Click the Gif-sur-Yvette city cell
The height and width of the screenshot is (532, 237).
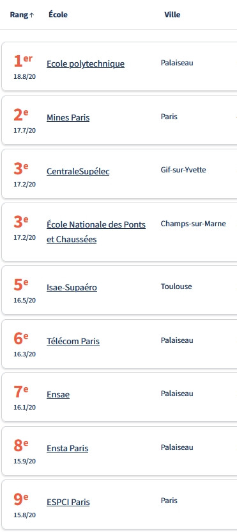[x=183, y=170]
